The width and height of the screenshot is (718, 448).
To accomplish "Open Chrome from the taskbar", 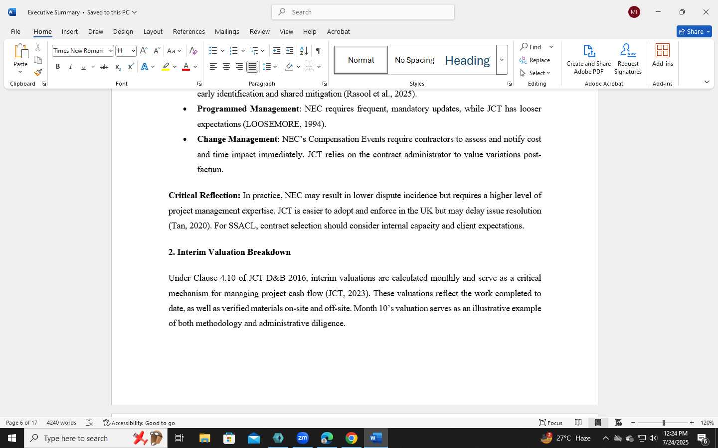I will coord(352,438).
